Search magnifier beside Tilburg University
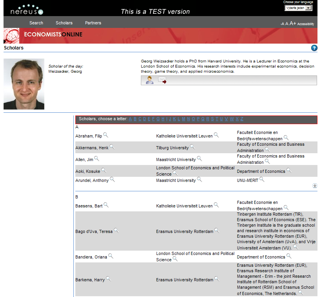 pyautogui.click(x=192, y=147)
